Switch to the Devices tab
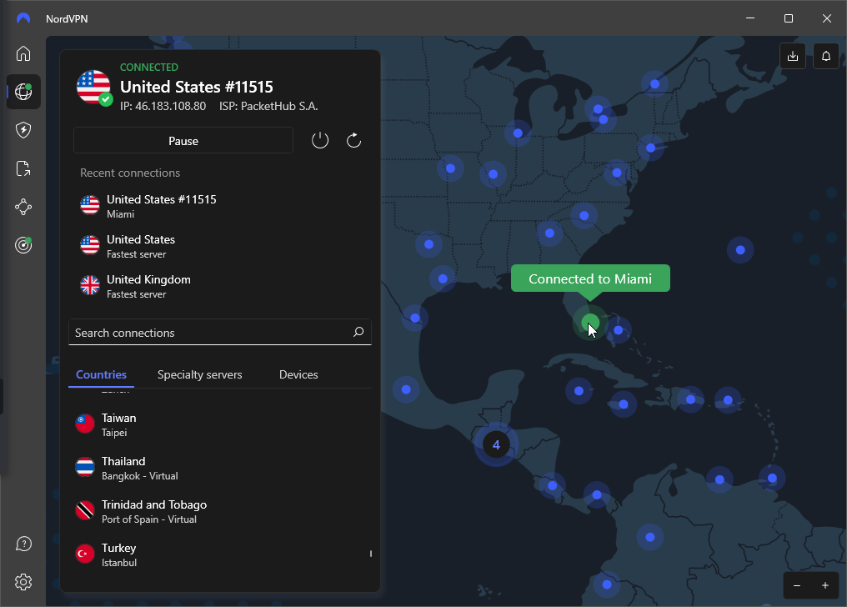 point(298,374)
